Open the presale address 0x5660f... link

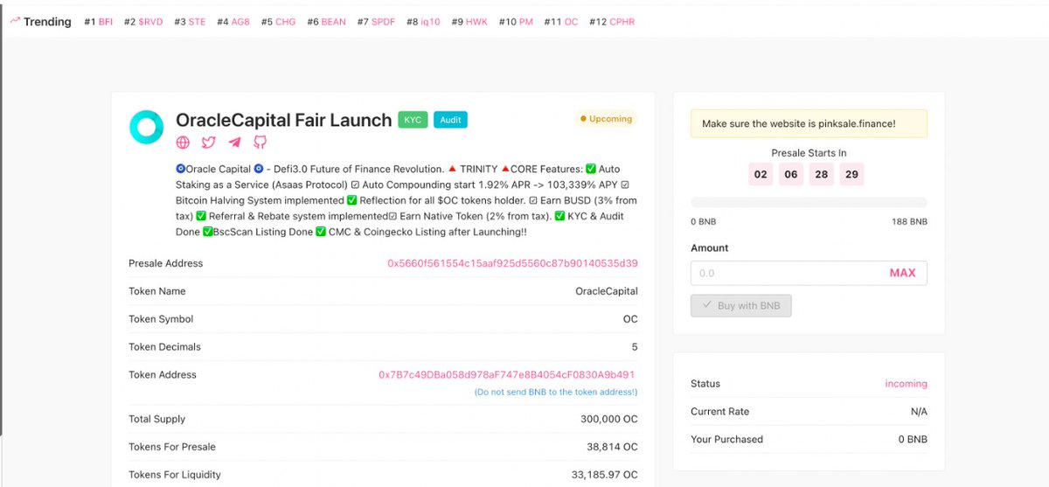click(512, 263)
